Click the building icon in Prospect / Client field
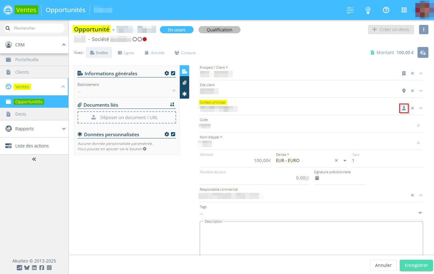This screenshot has height=274, width=434. click(404, 73)
